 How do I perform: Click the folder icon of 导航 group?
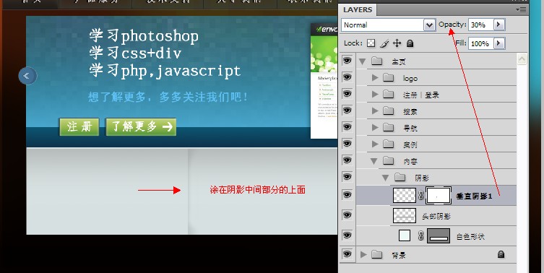(x=388, y=128)
